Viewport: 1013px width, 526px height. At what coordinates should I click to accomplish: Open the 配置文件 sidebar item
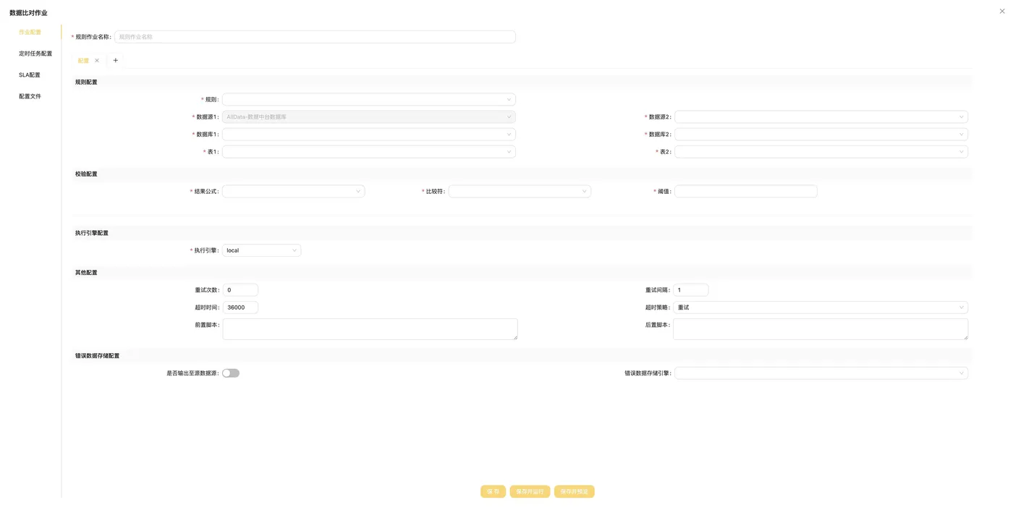pyautogui.click(x=30, y=96)
